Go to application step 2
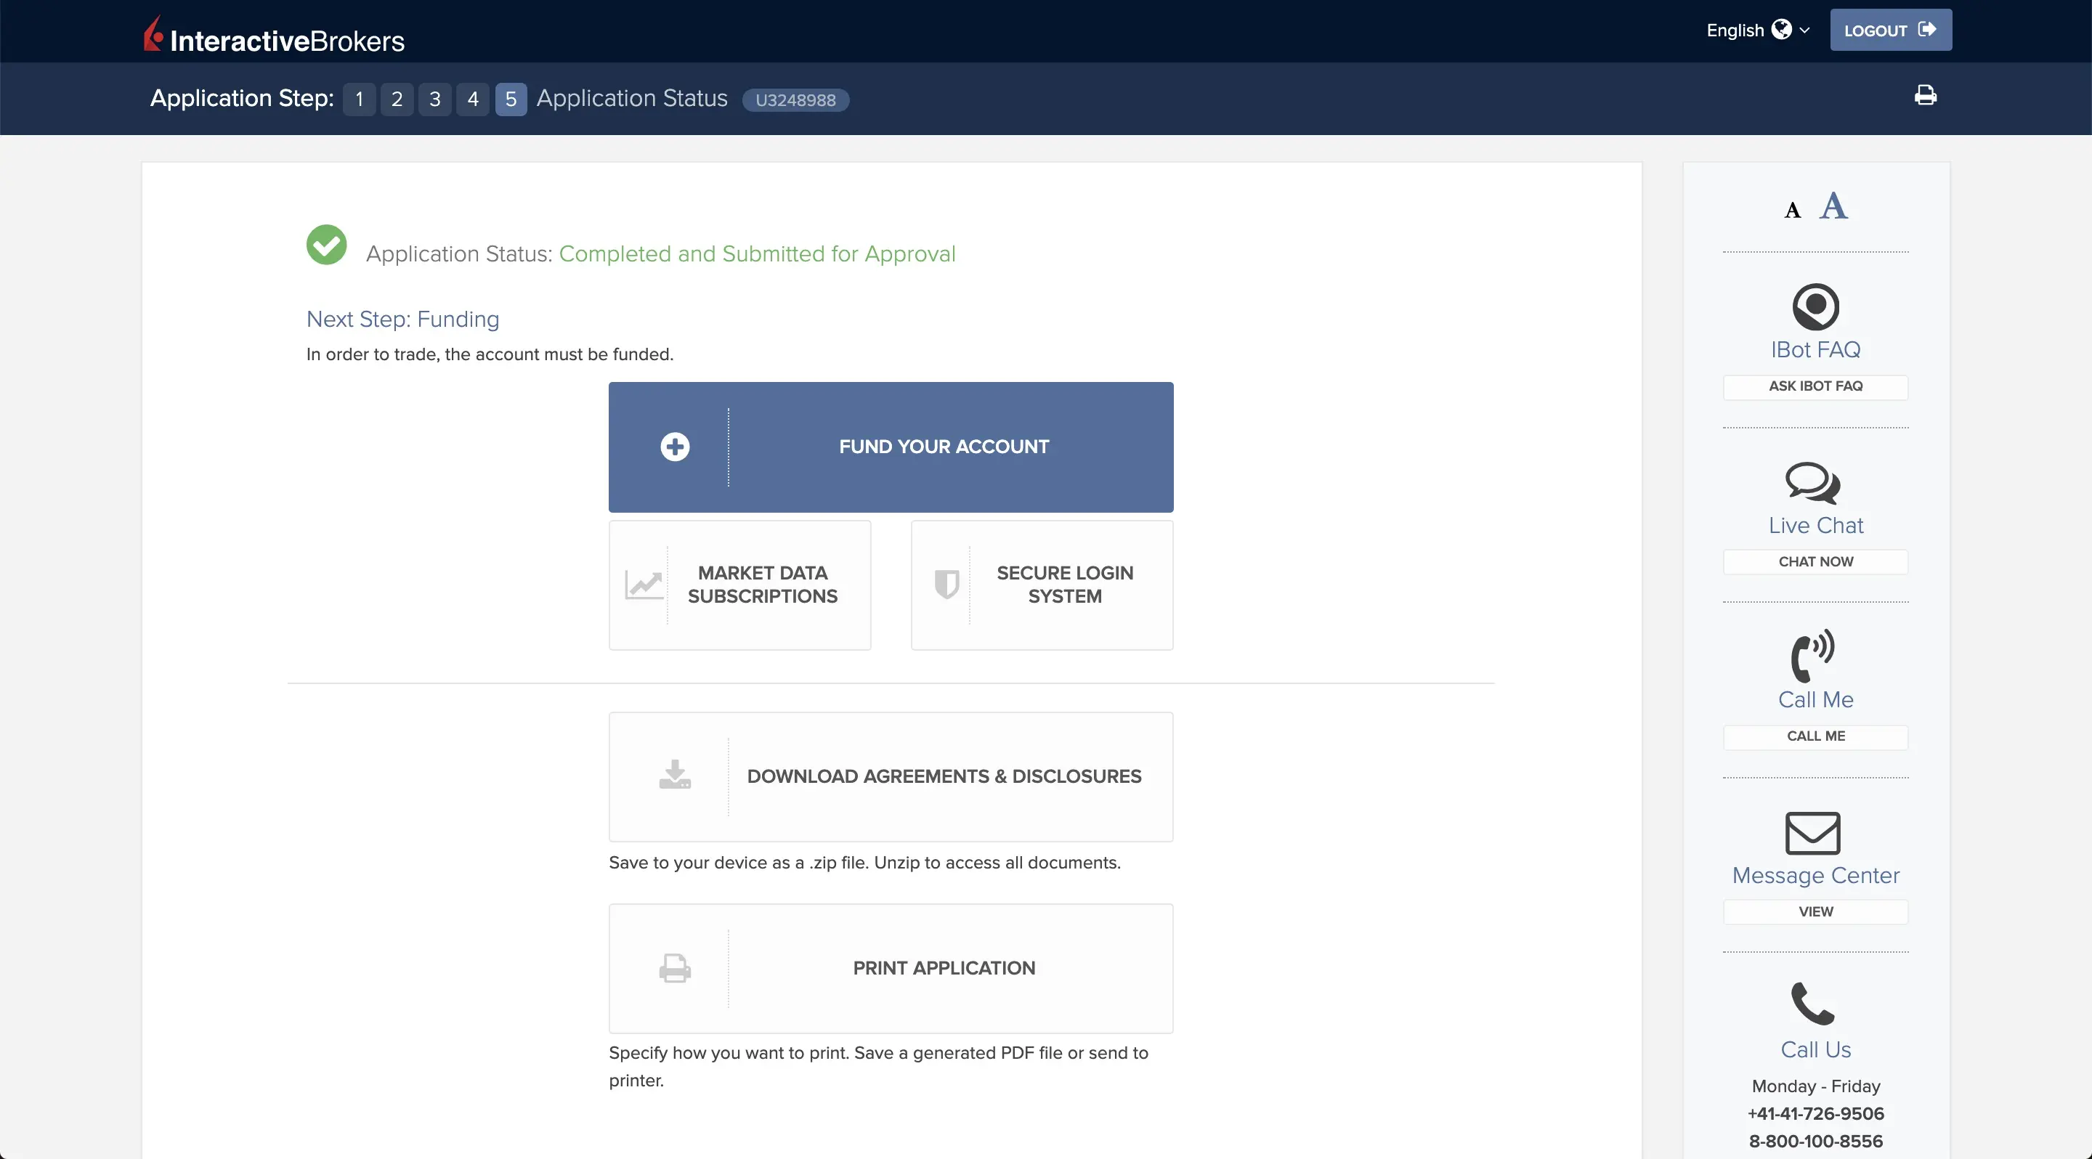 tap(397, 99)
